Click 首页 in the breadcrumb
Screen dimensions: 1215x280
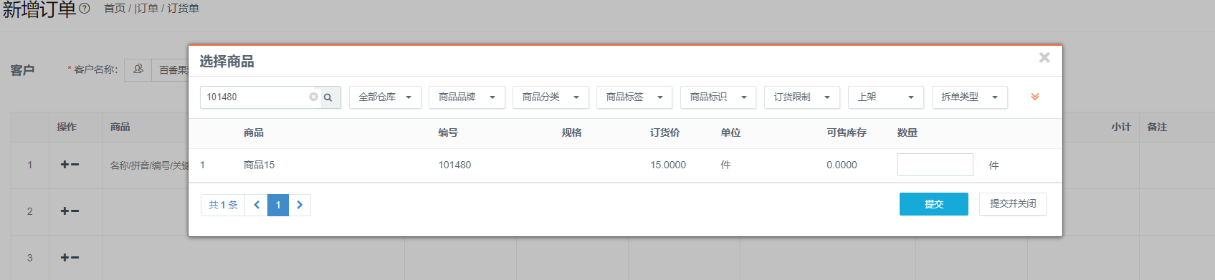click(115, 9)
